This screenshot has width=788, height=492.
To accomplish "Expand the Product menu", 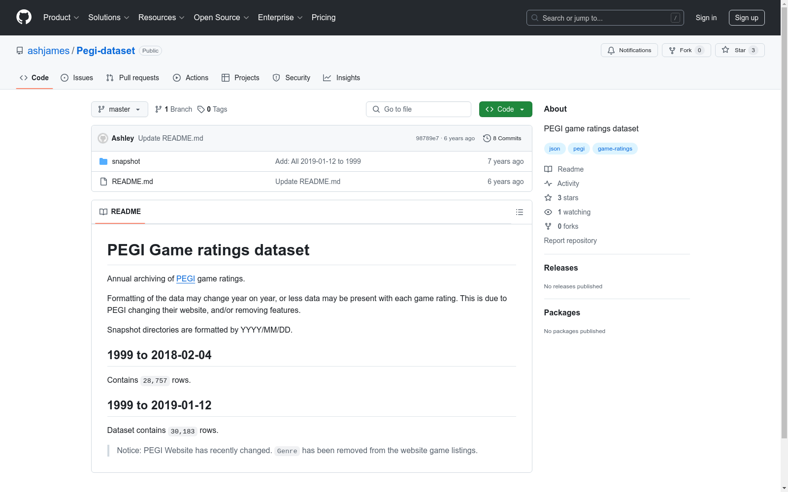I will coord(61,18).
